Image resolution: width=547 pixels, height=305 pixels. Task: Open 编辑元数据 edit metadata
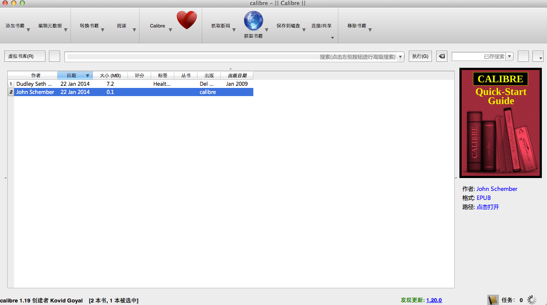(x=50, y=26)
